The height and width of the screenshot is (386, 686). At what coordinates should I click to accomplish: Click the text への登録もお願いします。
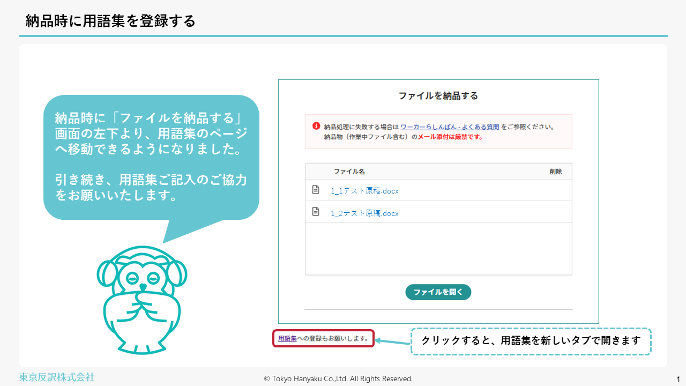pyautogui.click(x=333, y=338)
